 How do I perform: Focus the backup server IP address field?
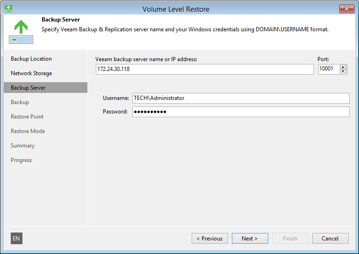pyautogui.click(x=205, y=69)
